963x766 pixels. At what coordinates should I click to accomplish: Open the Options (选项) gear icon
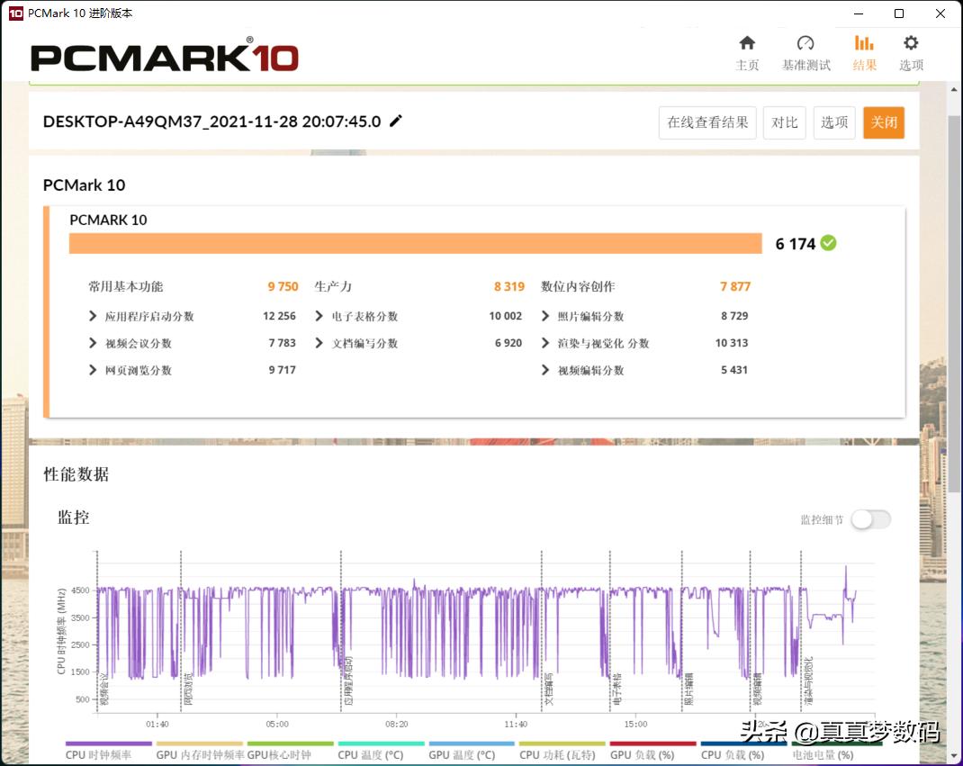(x=911, y=44)
